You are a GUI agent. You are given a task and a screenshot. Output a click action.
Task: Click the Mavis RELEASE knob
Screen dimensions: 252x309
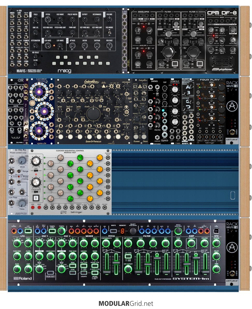pos(109,46)
